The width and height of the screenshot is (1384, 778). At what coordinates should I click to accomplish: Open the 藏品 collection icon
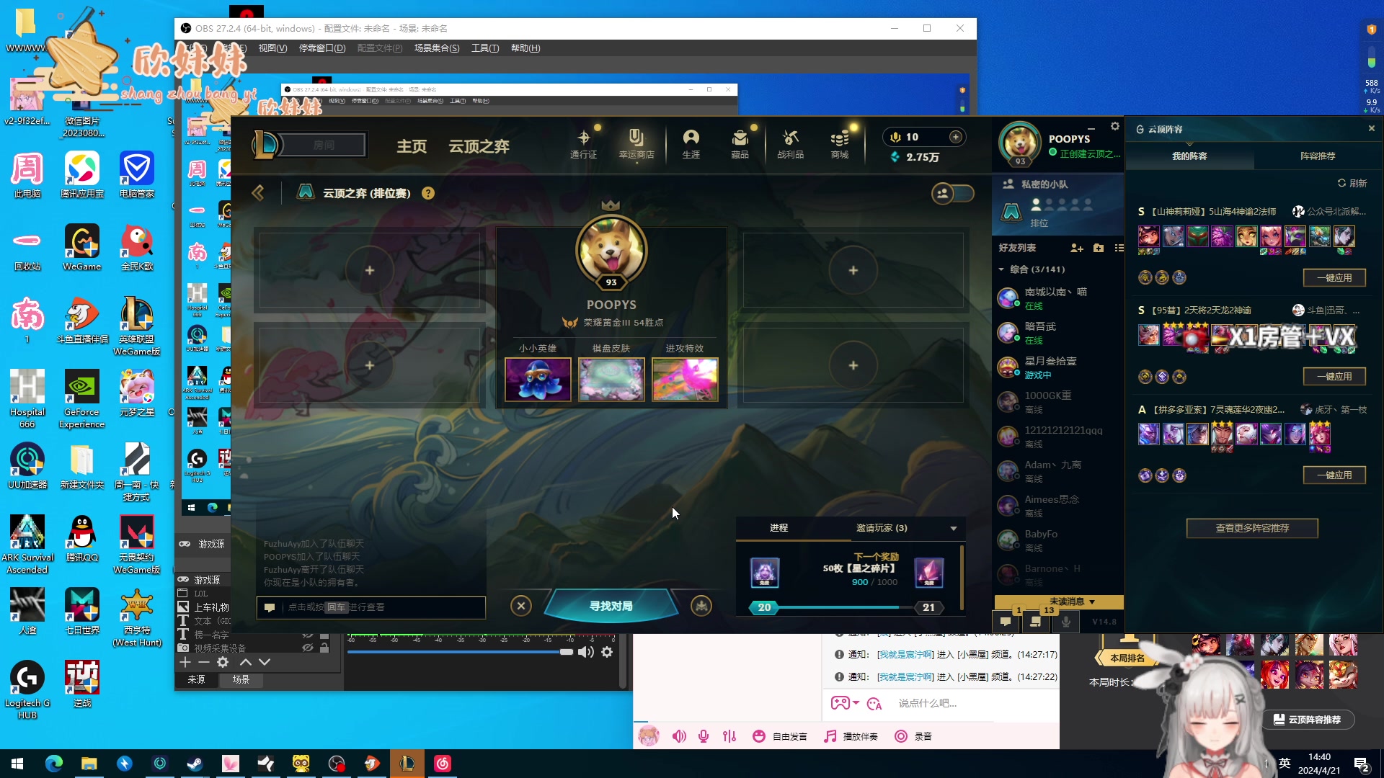(x=740, y=144)
